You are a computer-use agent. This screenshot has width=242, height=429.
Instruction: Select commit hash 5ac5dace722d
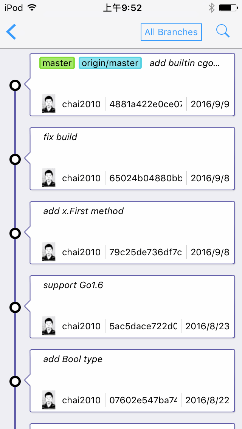coord(143,326)
